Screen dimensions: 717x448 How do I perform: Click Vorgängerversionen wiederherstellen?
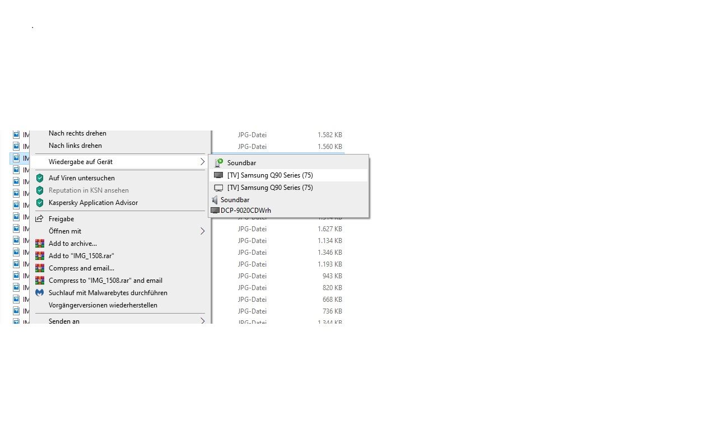pyautogui.click(x=103, y=305)
